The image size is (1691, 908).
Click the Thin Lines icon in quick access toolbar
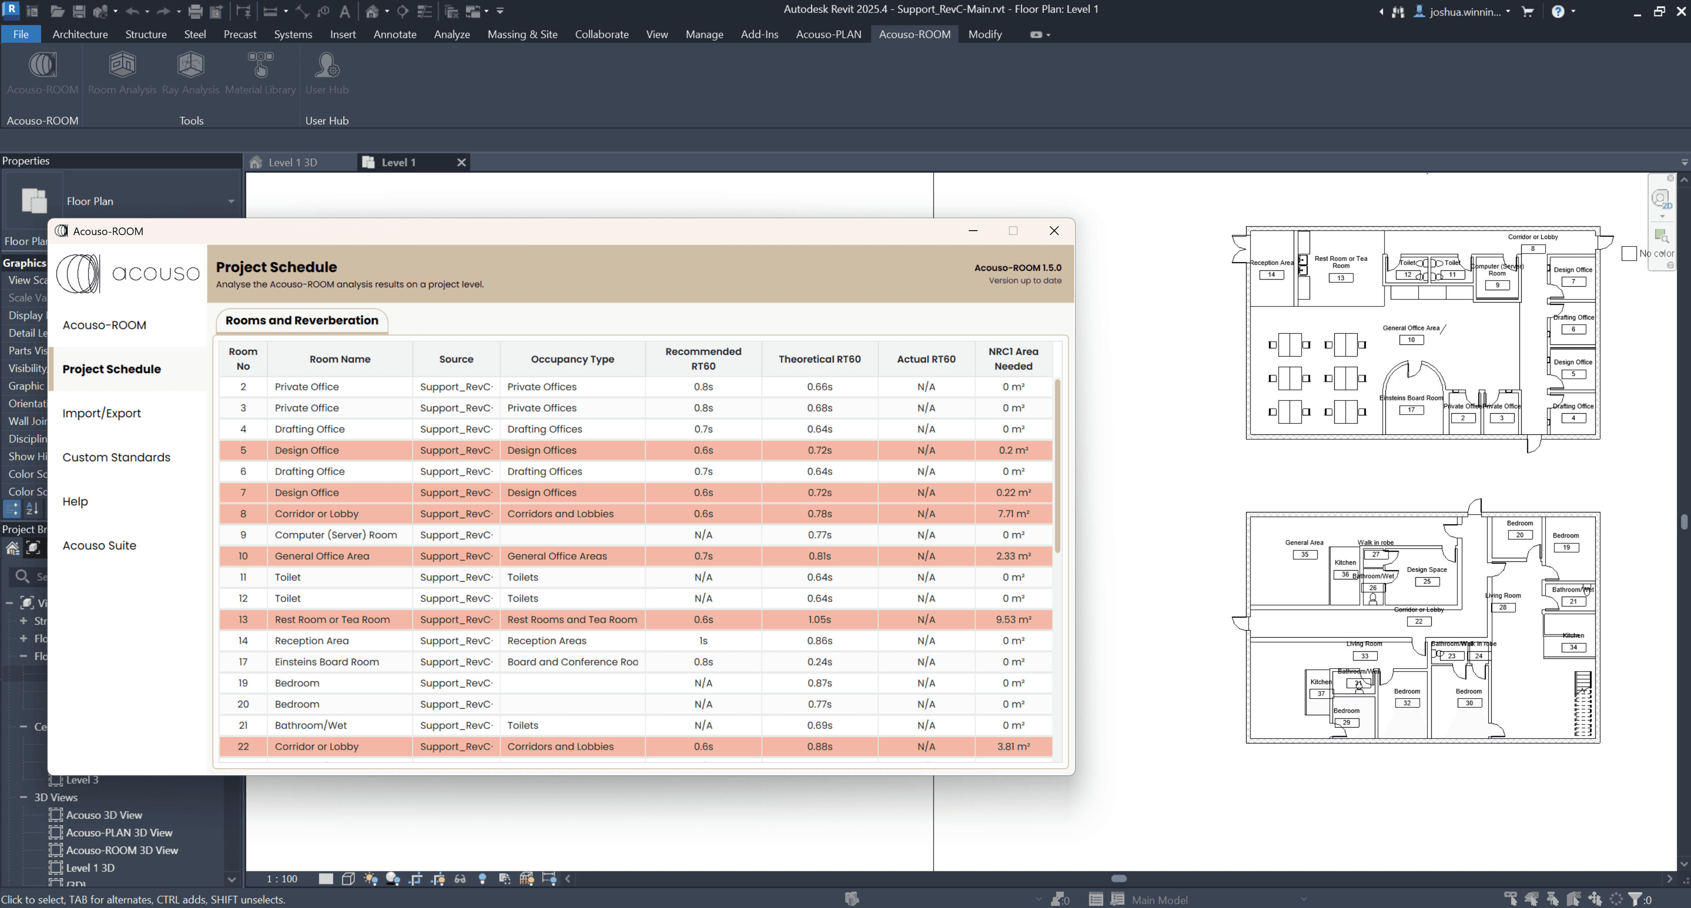pyautogui.click(x=425, y=11)
